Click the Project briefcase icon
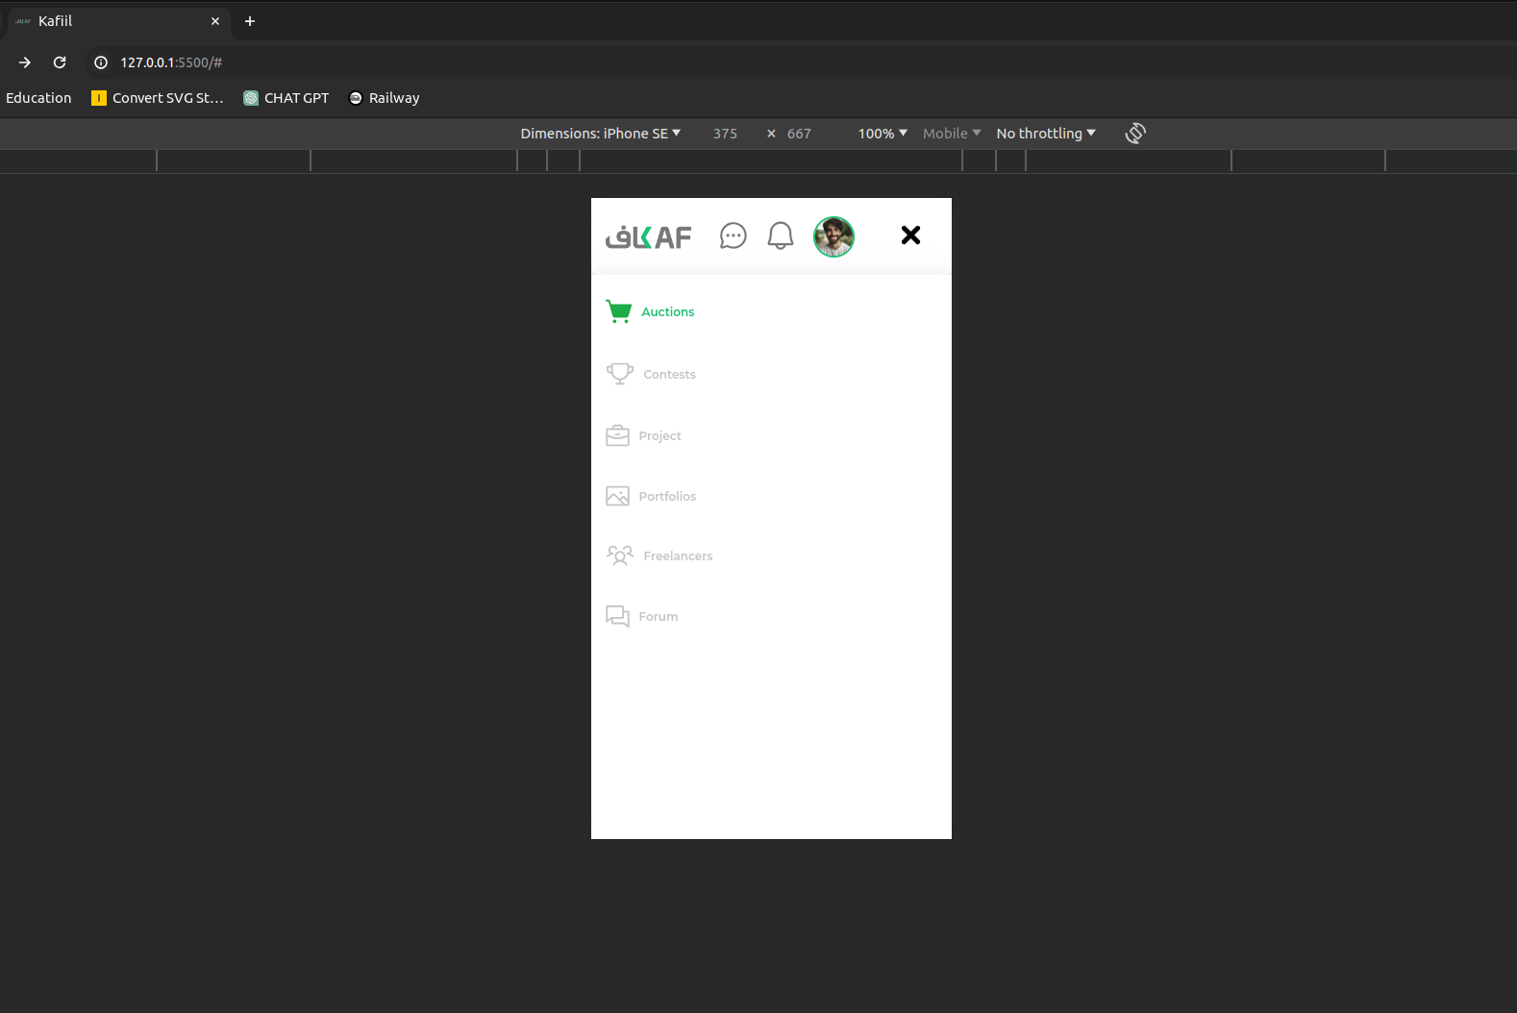The height and width of the screenshot is (1013, 1517). (x=617, y=435)
